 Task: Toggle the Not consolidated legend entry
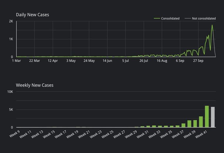(x=204, y=18)
